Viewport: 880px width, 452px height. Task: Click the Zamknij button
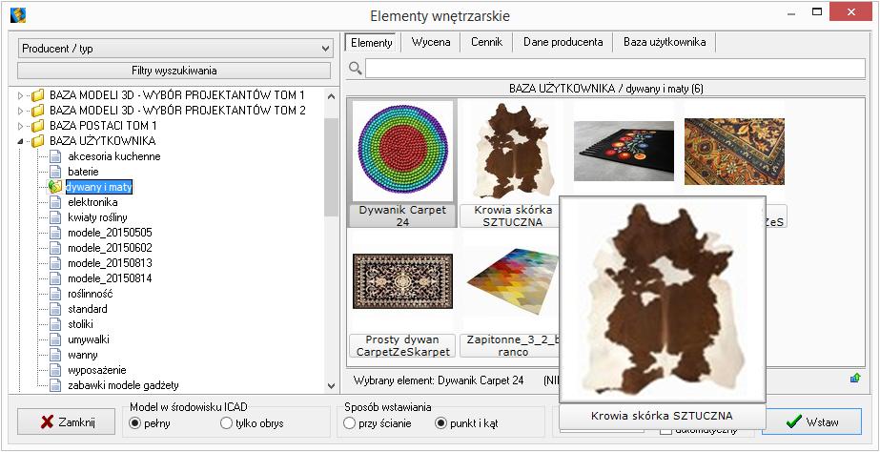(66, 422)
